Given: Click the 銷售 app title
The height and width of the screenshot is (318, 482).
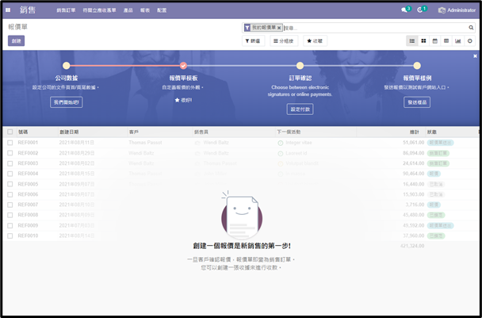Looking at the screenshot, I should 28,10.
